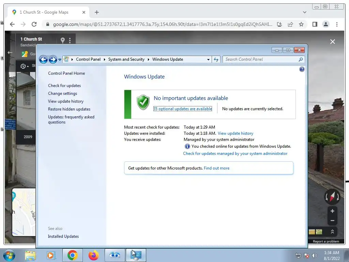Click Check for updates in sidebar
This screenshot has width=349, height=262.
(64, 86)
